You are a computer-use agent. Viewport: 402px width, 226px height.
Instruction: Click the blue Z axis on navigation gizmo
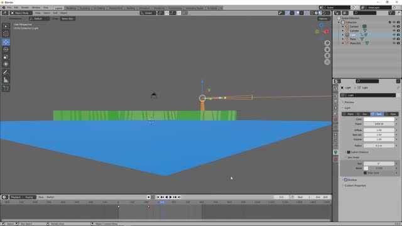[321, 25]
